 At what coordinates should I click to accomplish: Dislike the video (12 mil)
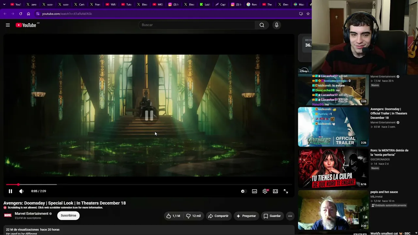(193, 216)
